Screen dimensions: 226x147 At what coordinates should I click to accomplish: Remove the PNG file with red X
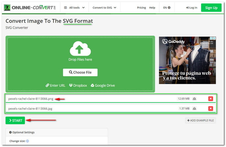pyautogui.click(x=210, y=99)
